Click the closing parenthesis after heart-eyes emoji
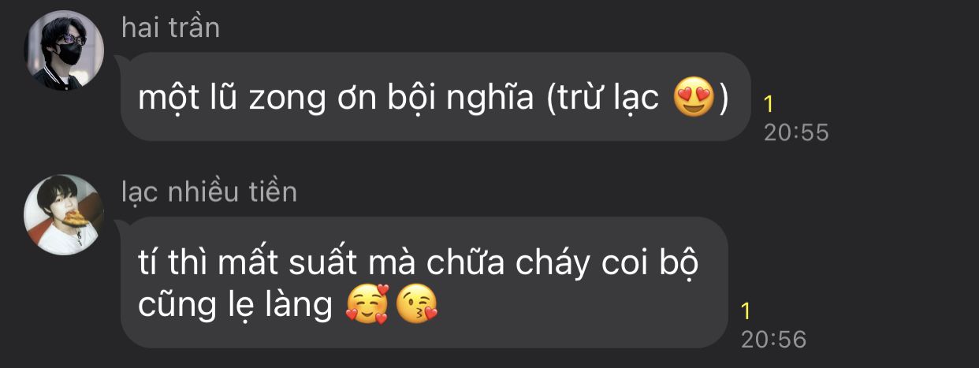Screen dimensions: 979x368 tap(723, 99)
